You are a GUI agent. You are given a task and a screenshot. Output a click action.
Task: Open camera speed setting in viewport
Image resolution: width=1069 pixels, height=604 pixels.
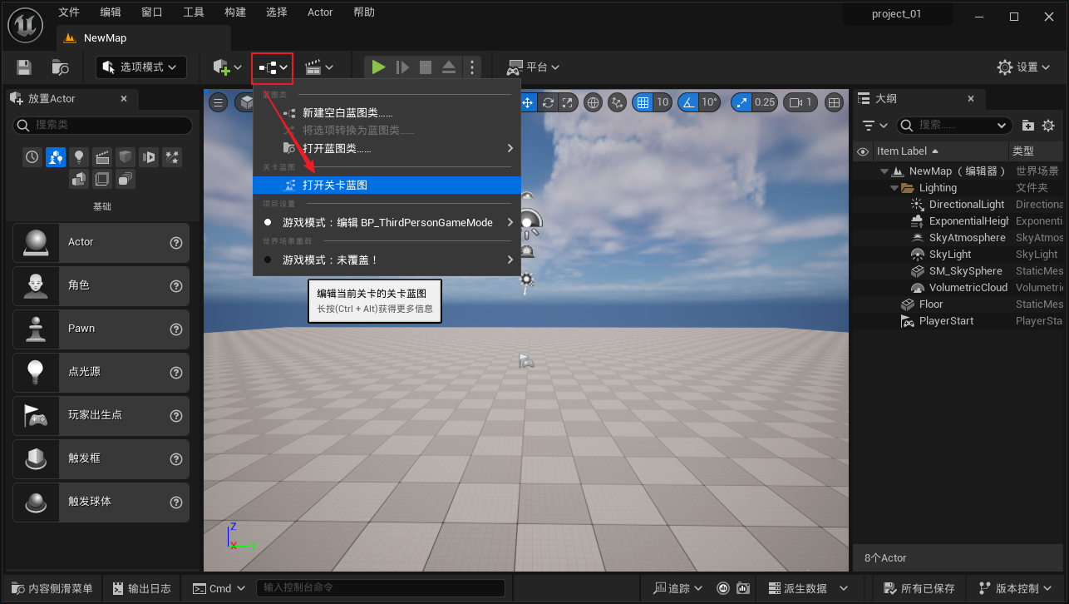[x=801, y=102]
